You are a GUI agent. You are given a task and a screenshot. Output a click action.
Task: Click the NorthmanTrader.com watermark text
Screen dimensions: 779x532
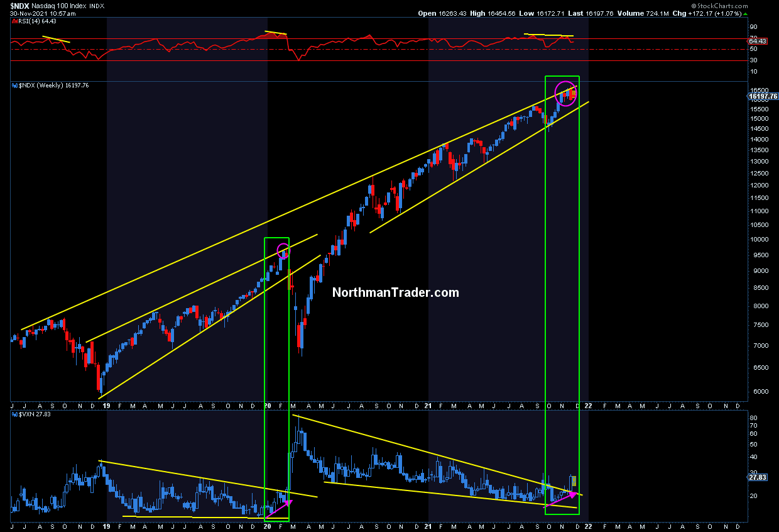395,292
